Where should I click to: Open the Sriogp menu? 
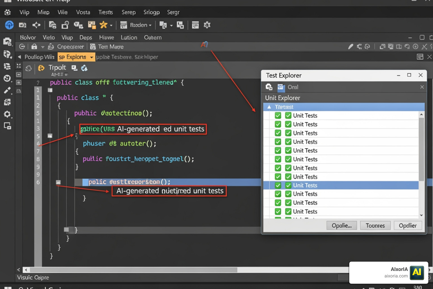click(151, 12)
